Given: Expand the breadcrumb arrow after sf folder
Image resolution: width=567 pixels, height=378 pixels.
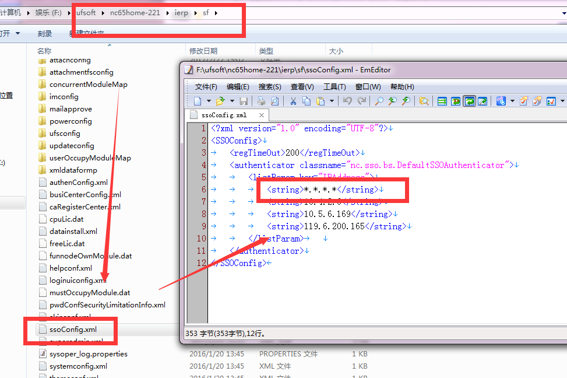Looking at the screenshot, I should tap(216, 12).
